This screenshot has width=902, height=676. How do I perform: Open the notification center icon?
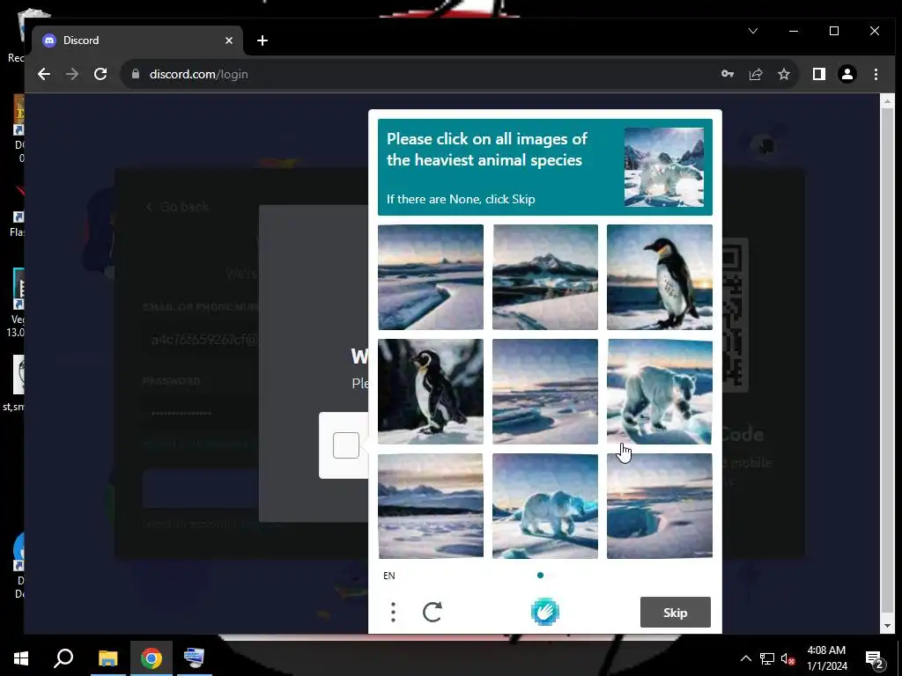coord(874,658)
